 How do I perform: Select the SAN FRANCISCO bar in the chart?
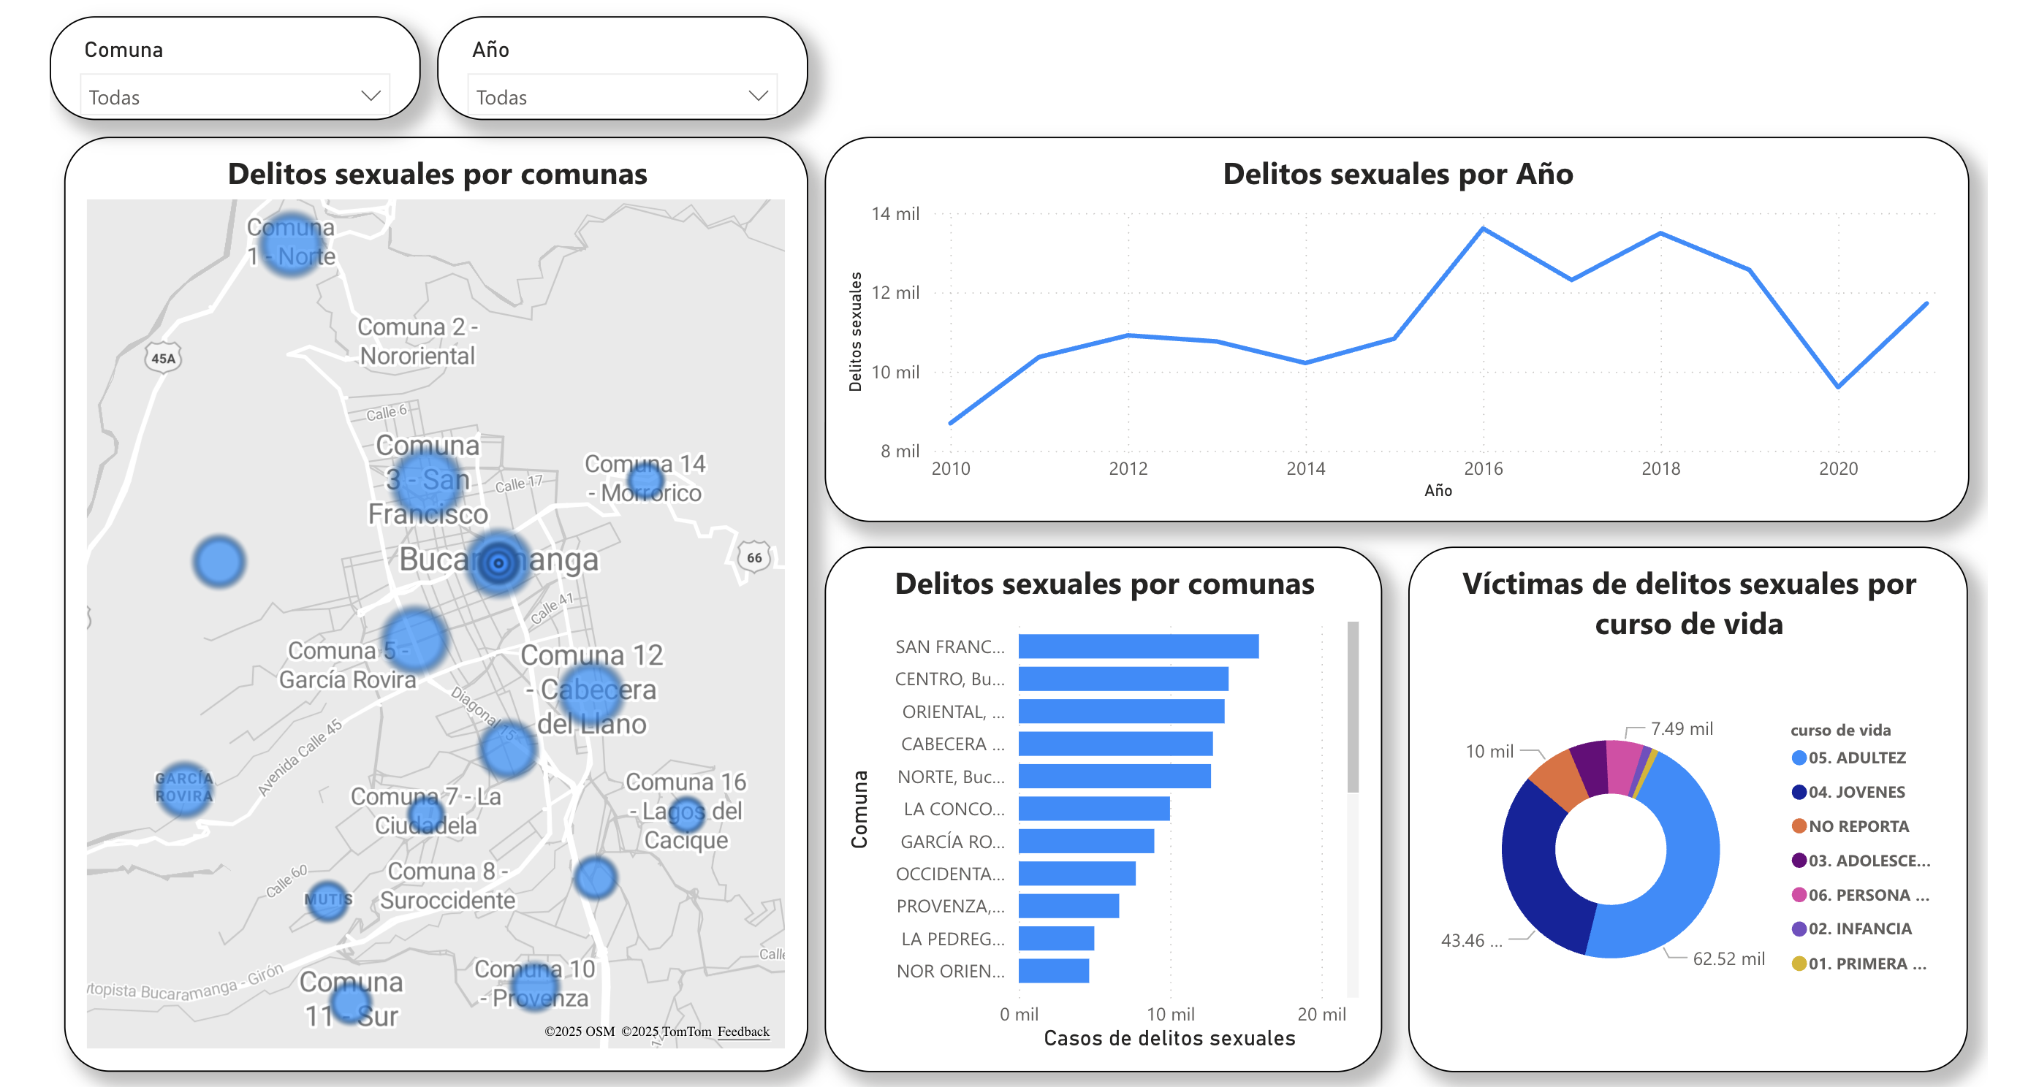[1137, 646]
